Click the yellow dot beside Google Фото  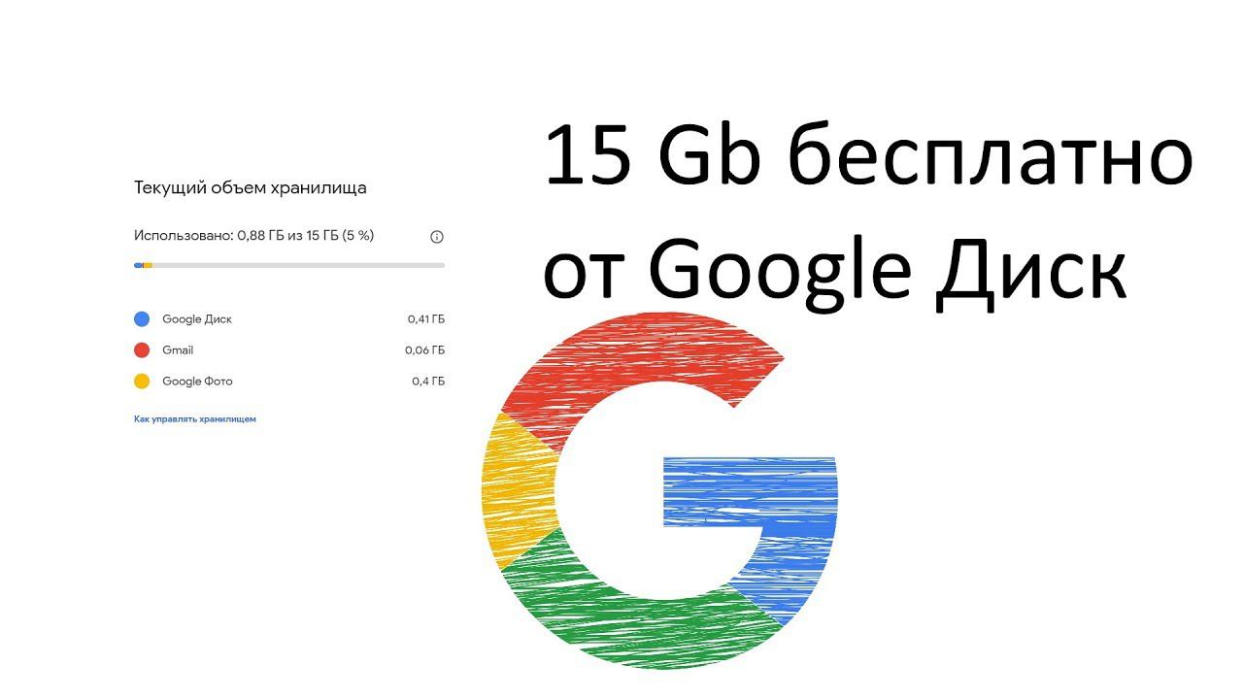coord(142,382)
